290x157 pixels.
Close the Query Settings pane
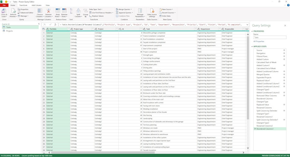(x=285, y=26)
